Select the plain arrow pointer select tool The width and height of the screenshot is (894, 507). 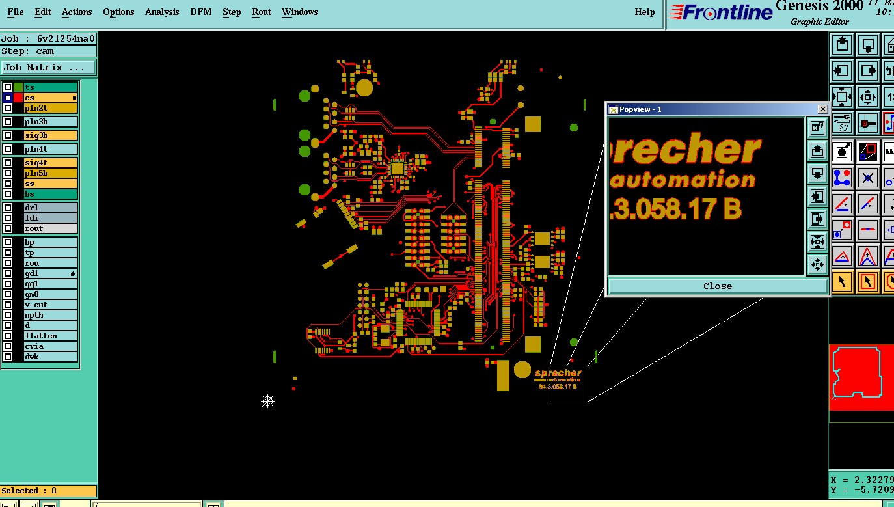pos(842,281)
